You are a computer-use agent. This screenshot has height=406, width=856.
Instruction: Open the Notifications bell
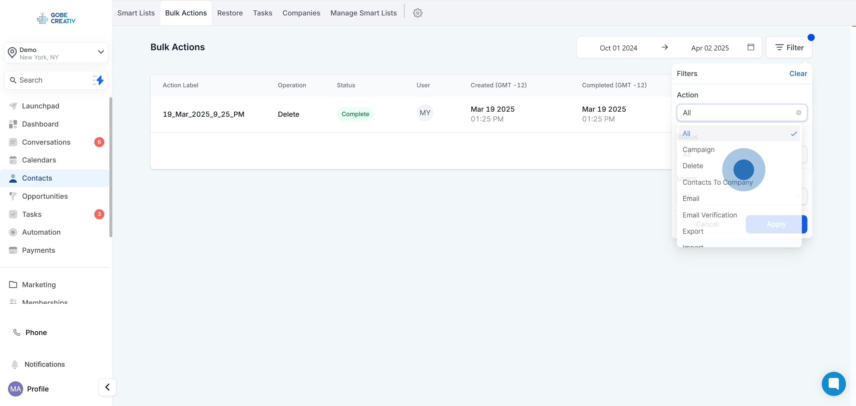[x=15, y=364]
